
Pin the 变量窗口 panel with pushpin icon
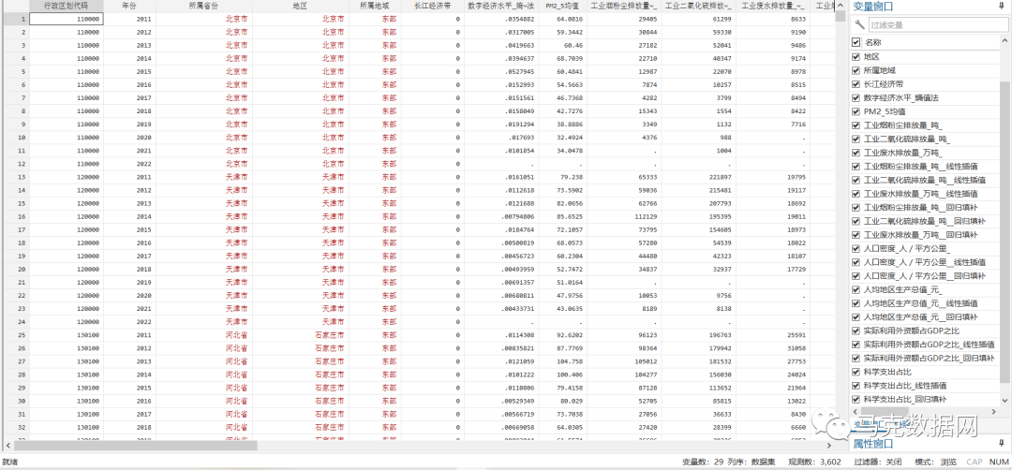(1001, 7)
